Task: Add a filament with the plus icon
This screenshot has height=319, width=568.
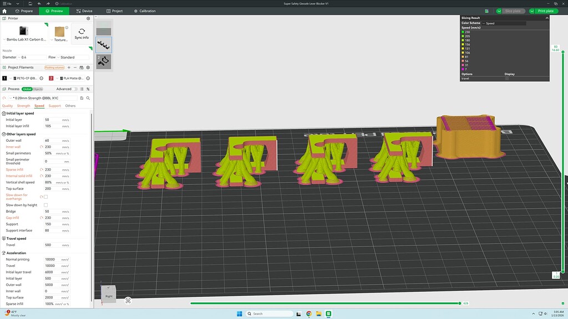Action: click(69, 67)
